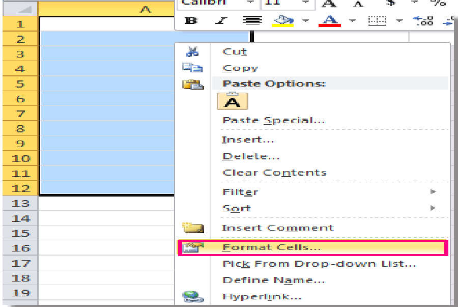458x307 pixels.
Task: Select row 13 header
Action: click(x=20, y=203)
